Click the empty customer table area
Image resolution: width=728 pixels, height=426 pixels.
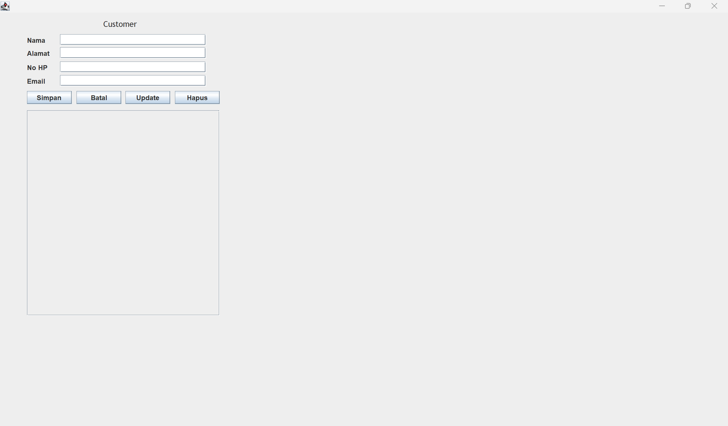[x=123, y=213]
